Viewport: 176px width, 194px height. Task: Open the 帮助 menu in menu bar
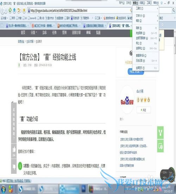point(156,3)
